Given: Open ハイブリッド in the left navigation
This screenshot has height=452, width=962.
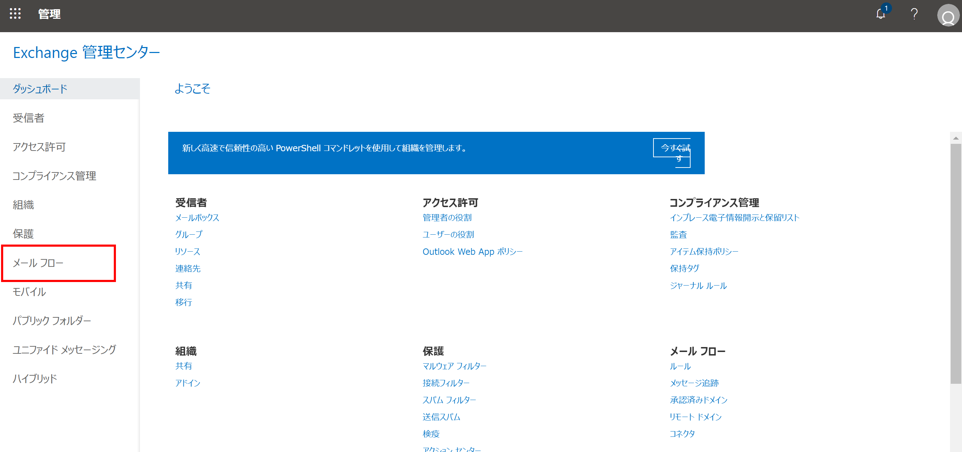Looking at the screenshot, I should [x=35, y=379].
